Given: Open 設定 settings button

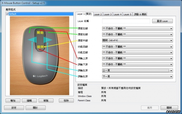Looking at the screenshot, I should click(x=14, y=108).
